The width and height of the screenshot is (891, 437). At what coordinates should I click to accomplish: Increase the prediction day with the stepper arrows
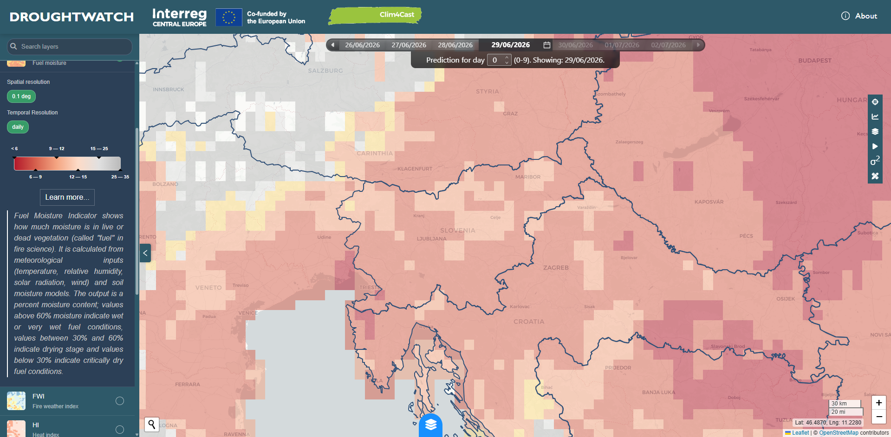[x=507, y=57]
